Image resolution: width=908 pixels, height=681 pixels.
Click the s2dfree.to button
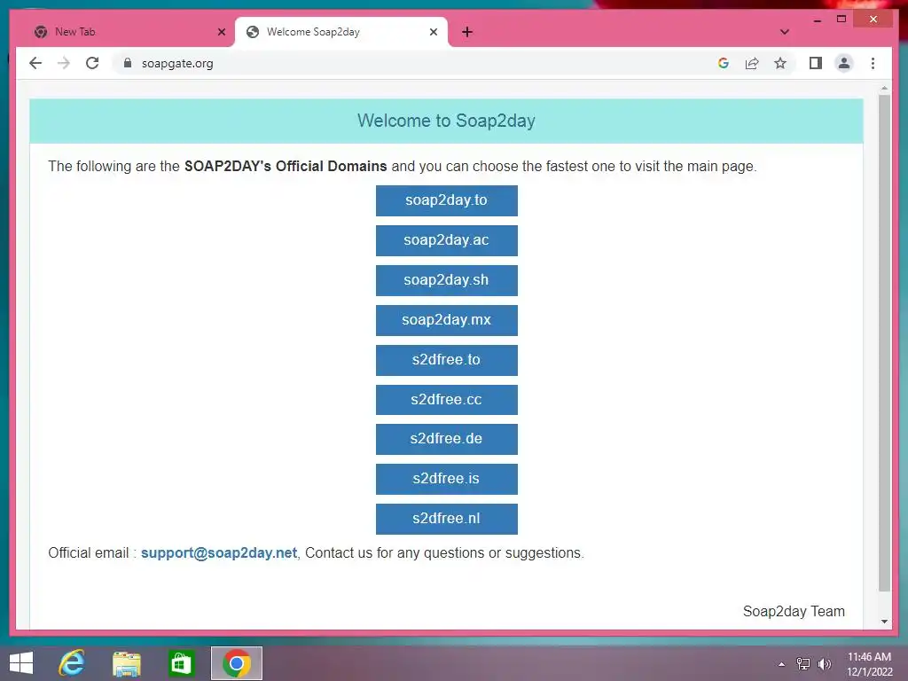(x=447, y=360)
